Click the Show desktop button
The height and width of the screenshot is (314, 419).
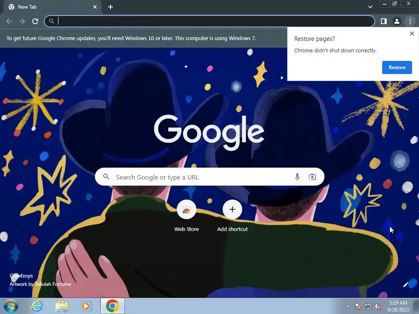[416, 306]
